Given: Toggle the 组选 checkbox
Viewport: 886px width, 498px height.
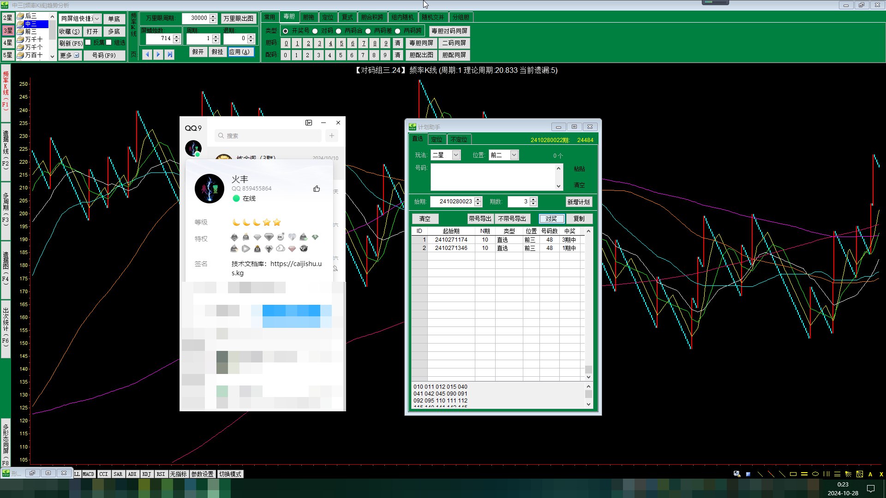Looking at the screenshot, I should point(109,42).
